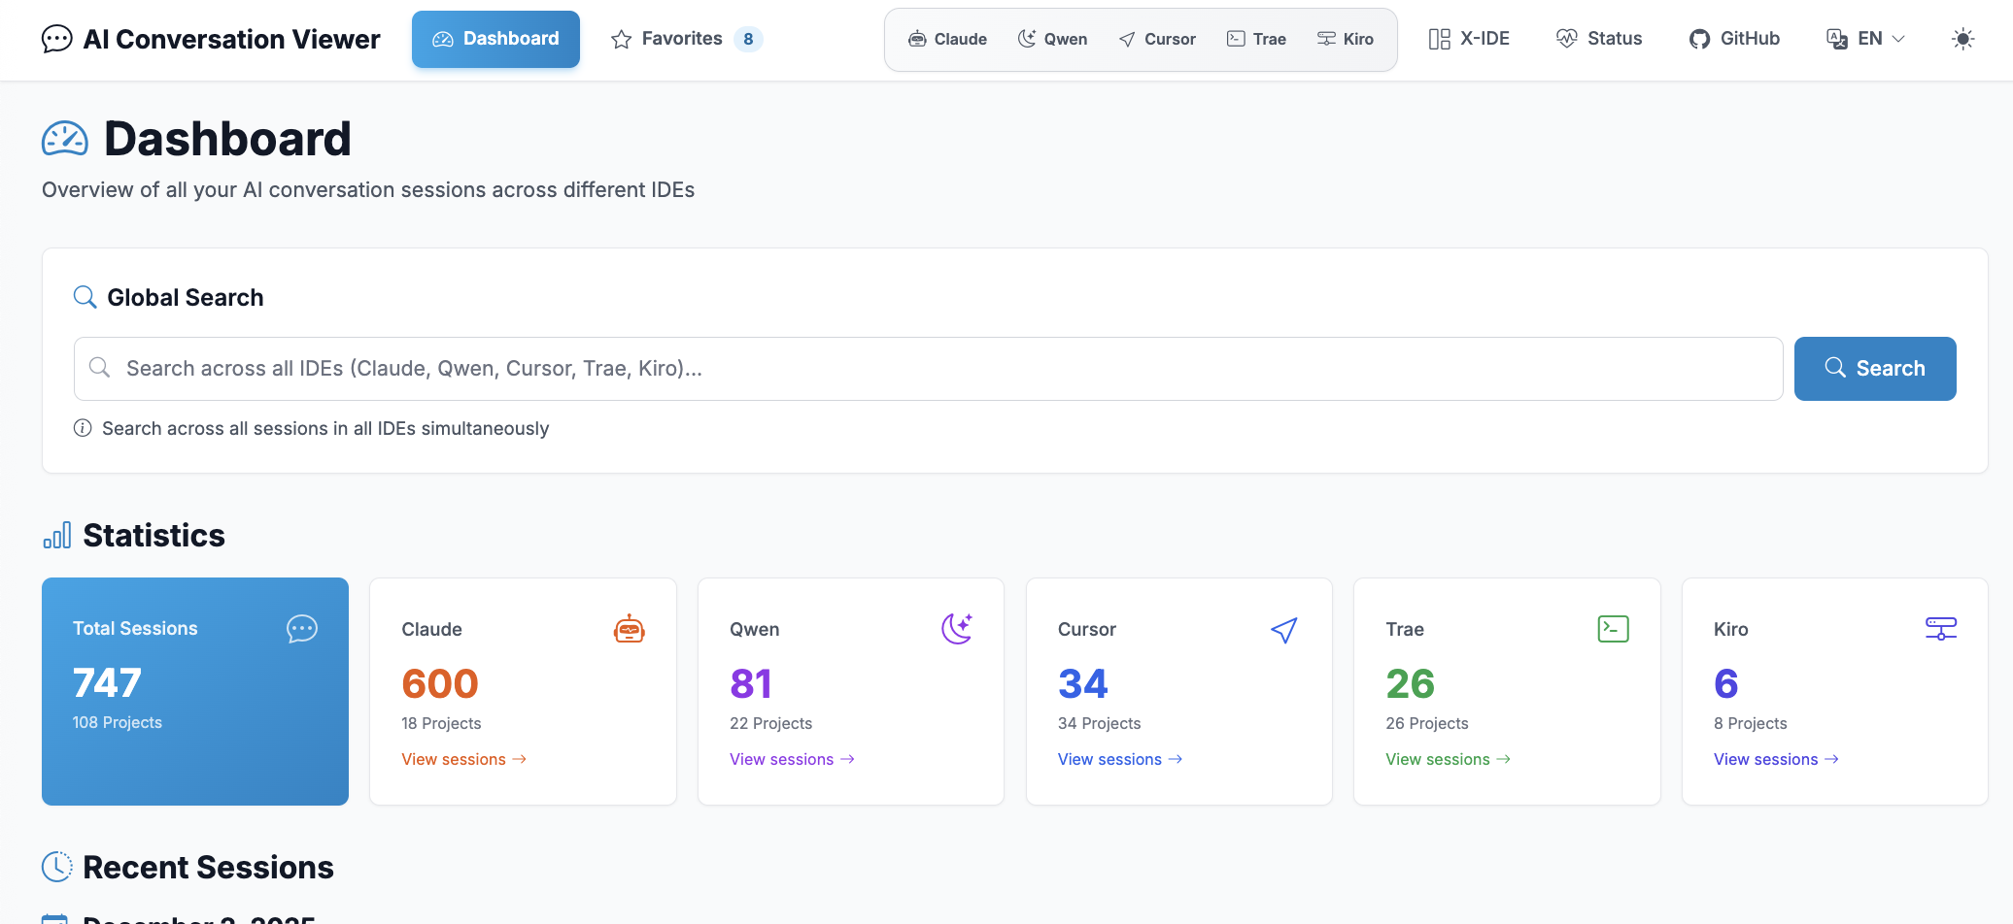2013x924 pixels.
Task: Open the Status page
Action: click(1599, 39)
